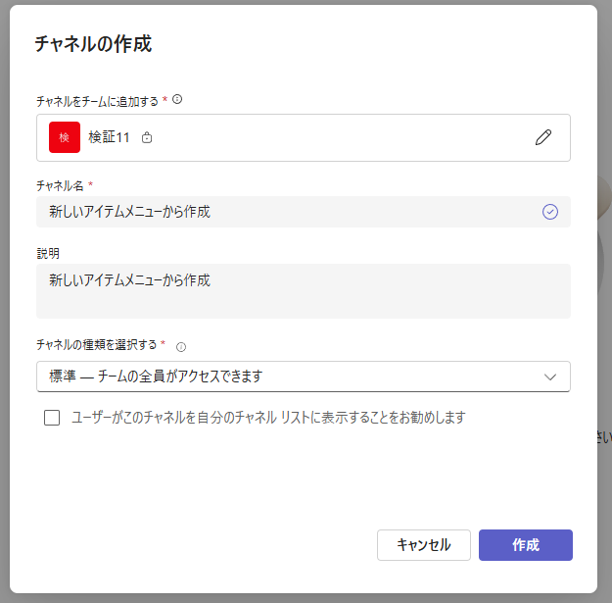Enable the recommend-channel-in-list checkbox
This screenshot has height=603, width=612.
click(x=52, y=418)
